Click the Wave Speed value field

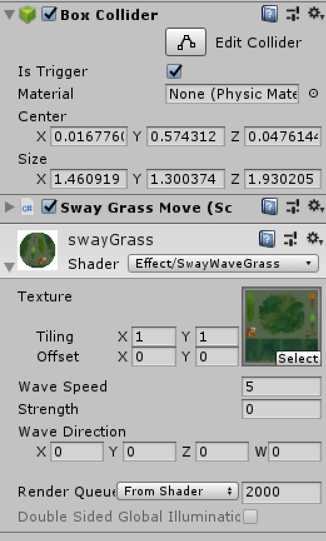pyautogui.click(x=282, y=387)
